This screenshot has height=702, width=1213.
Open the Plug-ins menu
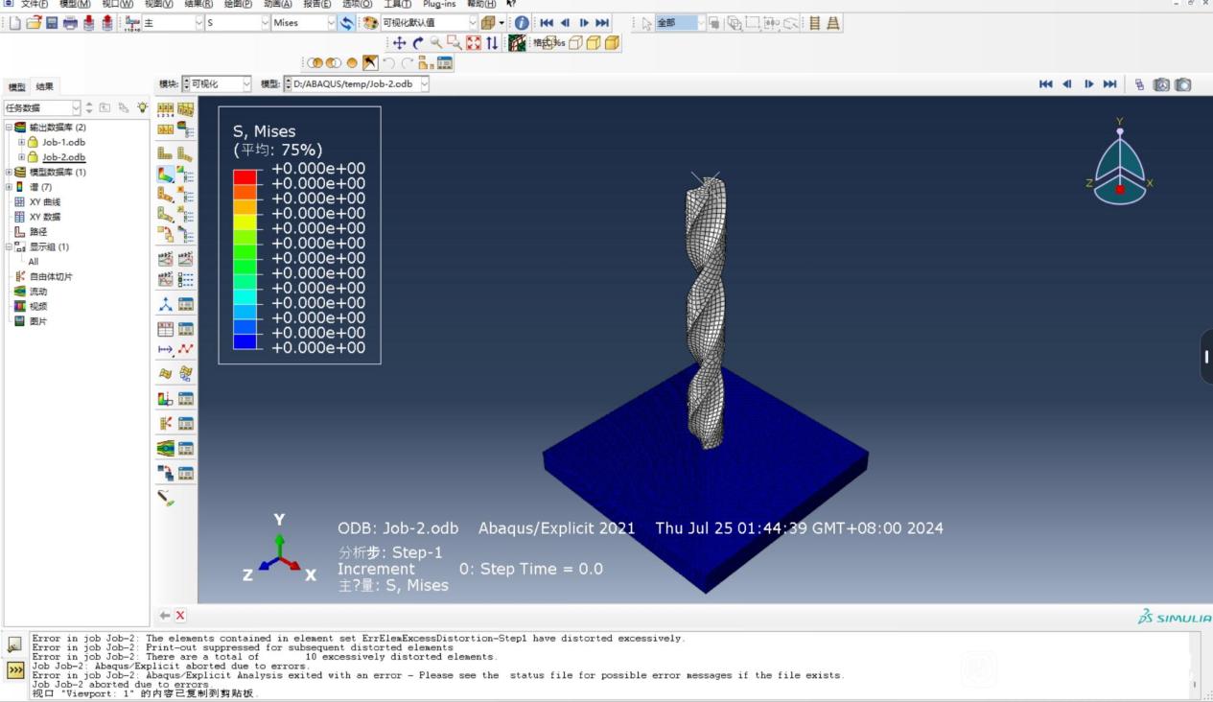tap(439, 4)
